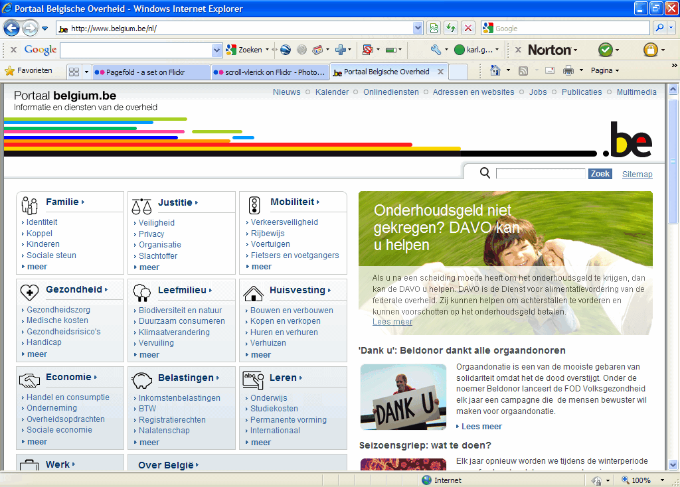Viewport: 680px width, 487px height.
Task: Open the Rijbewijs link under Mobiliteit
Action: [x=268, y=233]
